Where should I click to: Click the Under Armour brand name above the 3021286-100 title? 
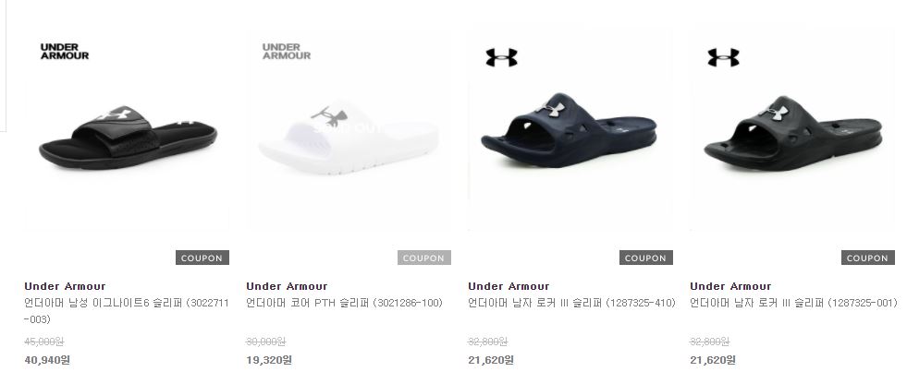tap(287, 286)
